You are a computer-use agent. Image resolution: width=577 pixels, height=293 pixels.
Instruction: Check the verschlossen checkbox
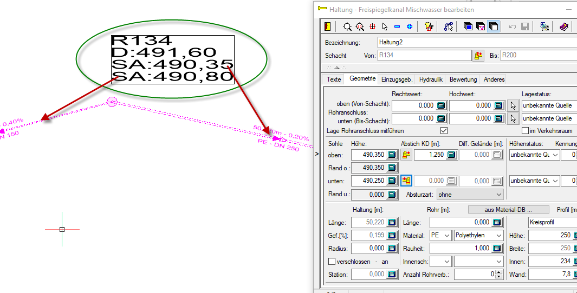(x=332, y=262)
